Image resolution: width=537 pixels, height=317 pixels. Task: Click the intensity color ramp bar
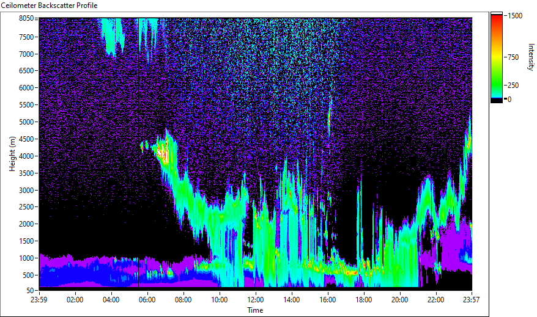[x=497, y=57]
